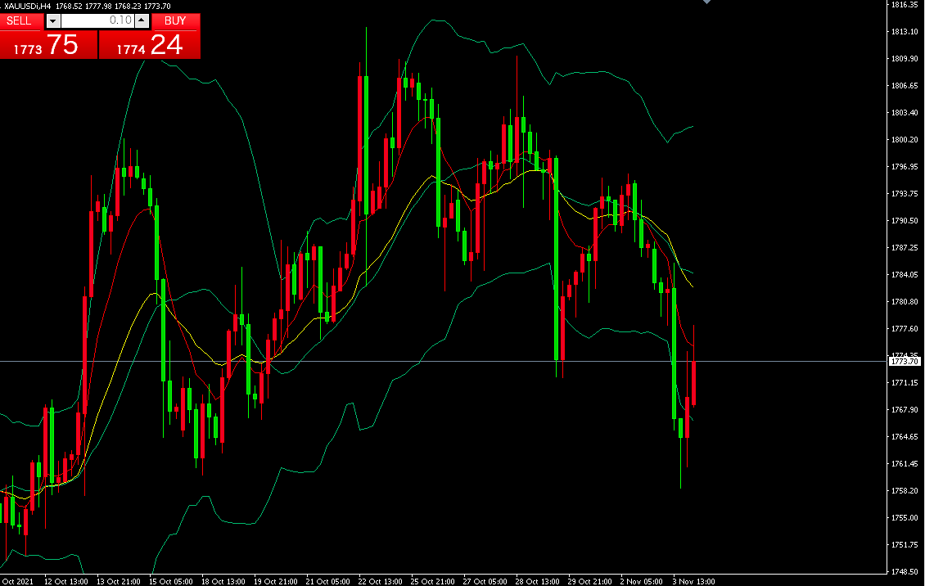Viewport: 925px width, 586px height.
Task: Click the 1813.10 price scale label
Action: (905, 32)
